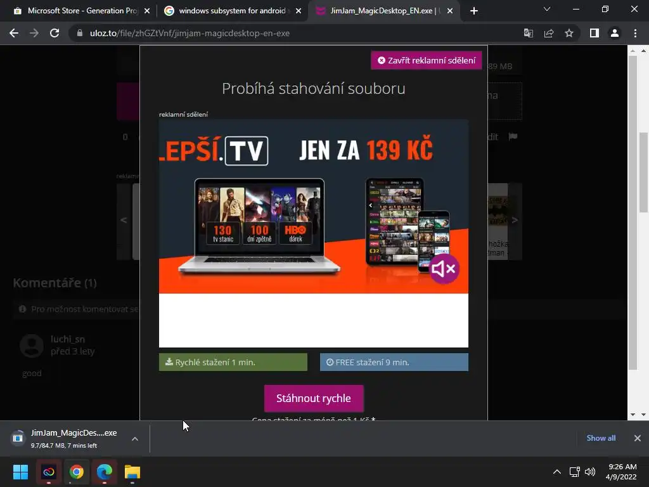Open the Chrome side panel
Viewport: 649px width, 487px height.
[x=594, y=33]
